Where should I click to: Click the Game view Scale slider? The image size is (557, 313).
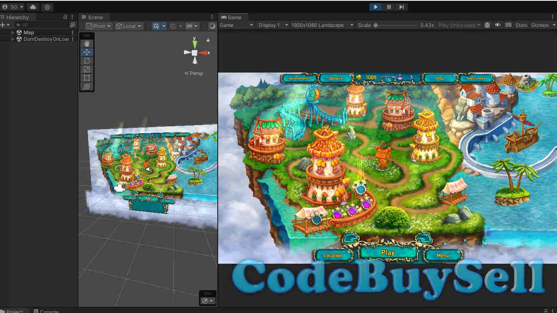(396, 25)
